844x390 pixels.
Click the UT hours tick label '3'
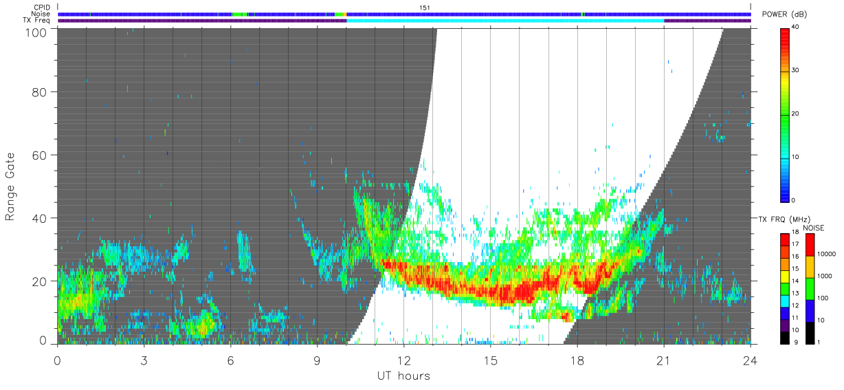[144, 359]
